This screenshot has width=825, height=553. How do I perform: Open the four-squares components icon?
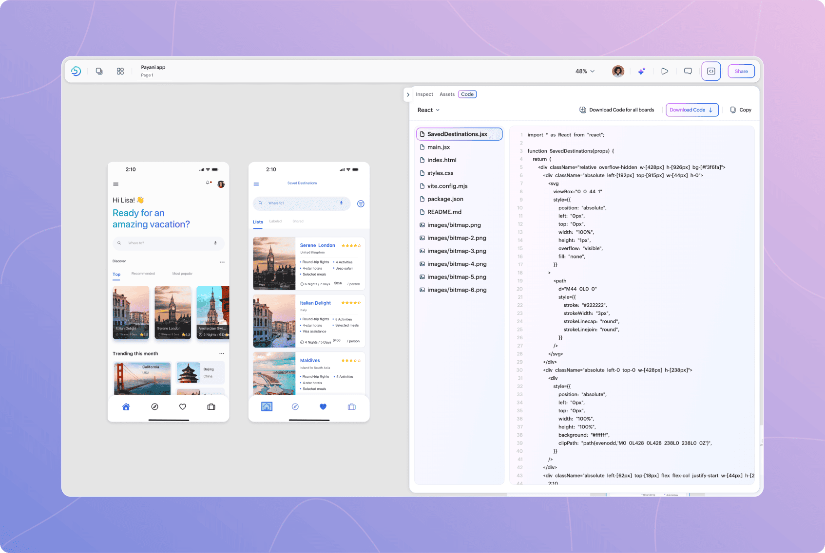click(x=120, y=71)
